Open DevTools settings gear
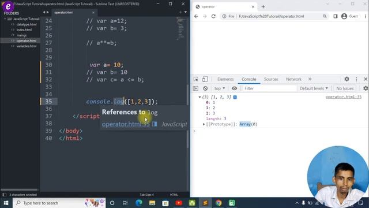Viewport: 369px width, 208px height. tap(347, 79)
